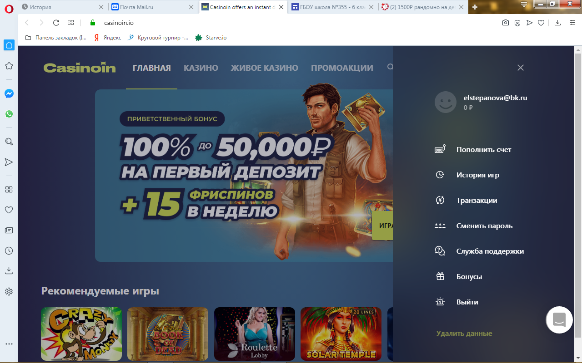This screenshot has width=582, height=363.
Task: Open toolbar downloads arrow icon
Action: [558, 23]
